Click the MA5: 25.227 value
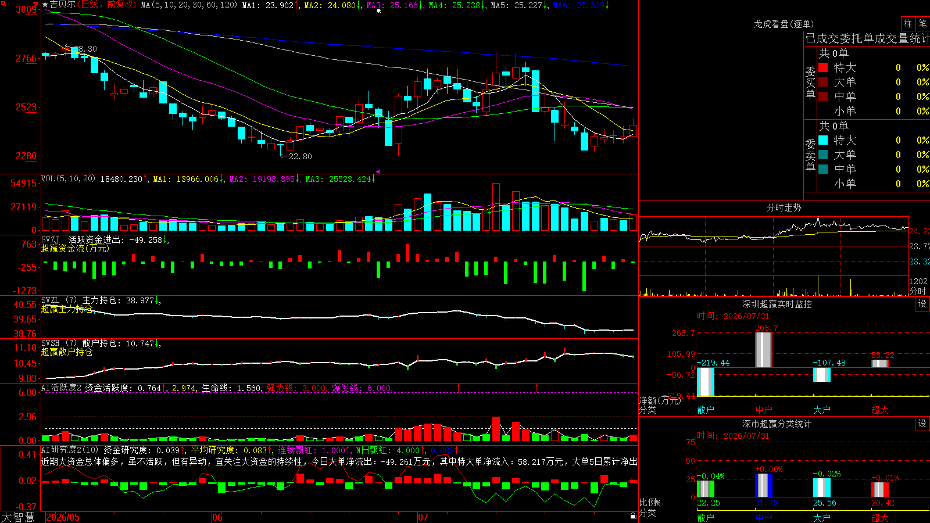Screen dimensions: 930x523 (516, 5)
